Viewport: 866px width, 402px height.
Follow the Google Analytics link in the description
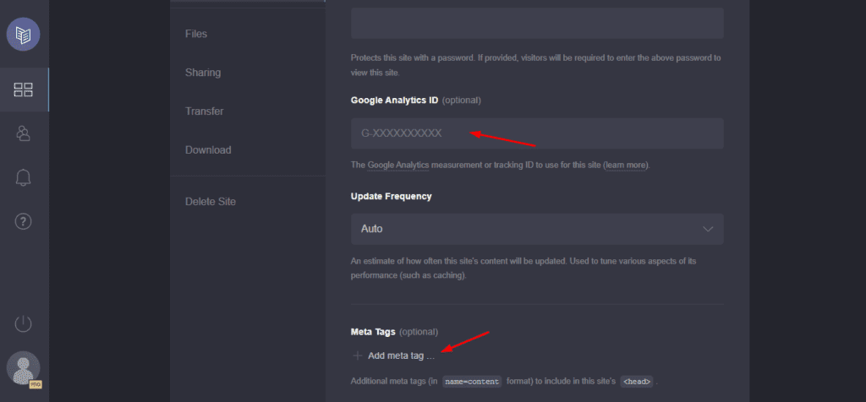click(x=398, y=165)
